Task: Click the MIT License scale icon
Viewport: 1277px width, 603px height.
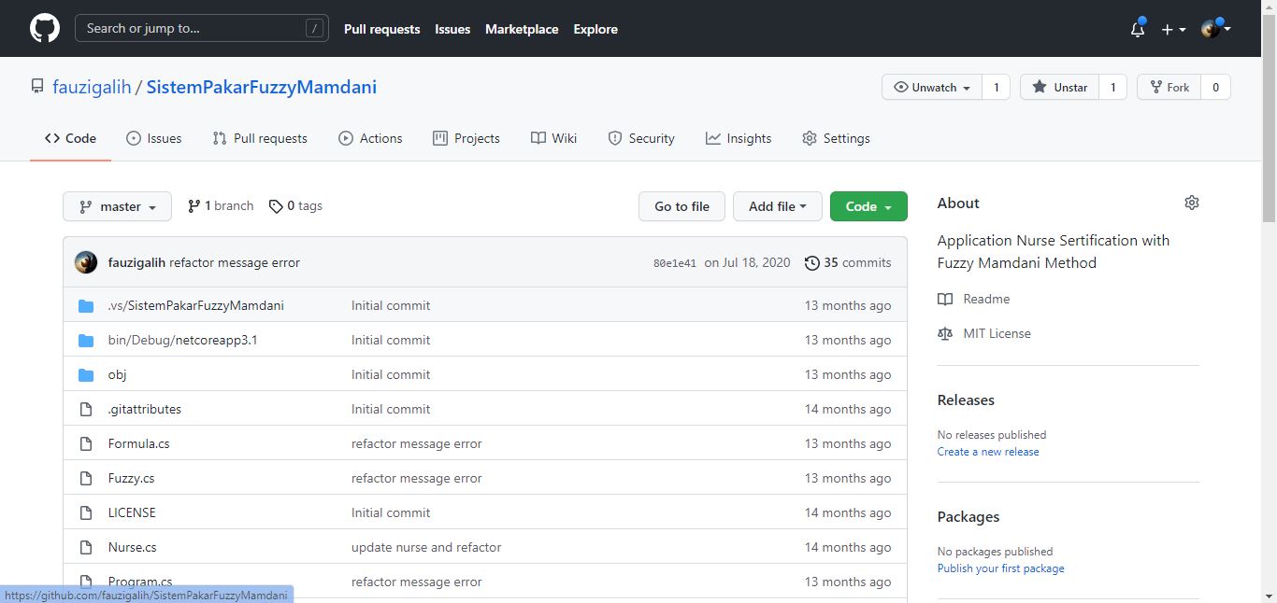Action: point(945,333)
